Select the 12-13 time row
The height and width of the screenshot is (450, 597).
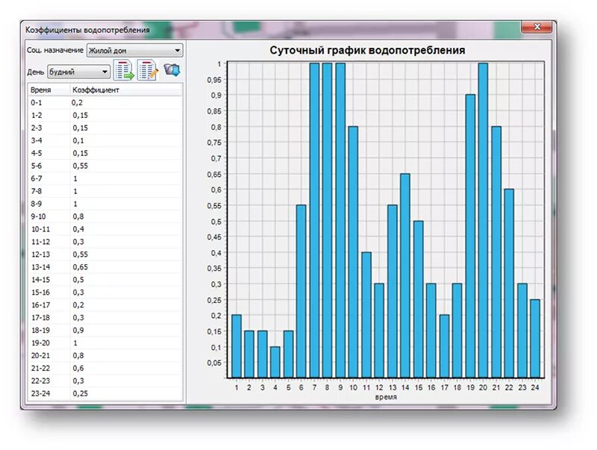pos(105,254)
